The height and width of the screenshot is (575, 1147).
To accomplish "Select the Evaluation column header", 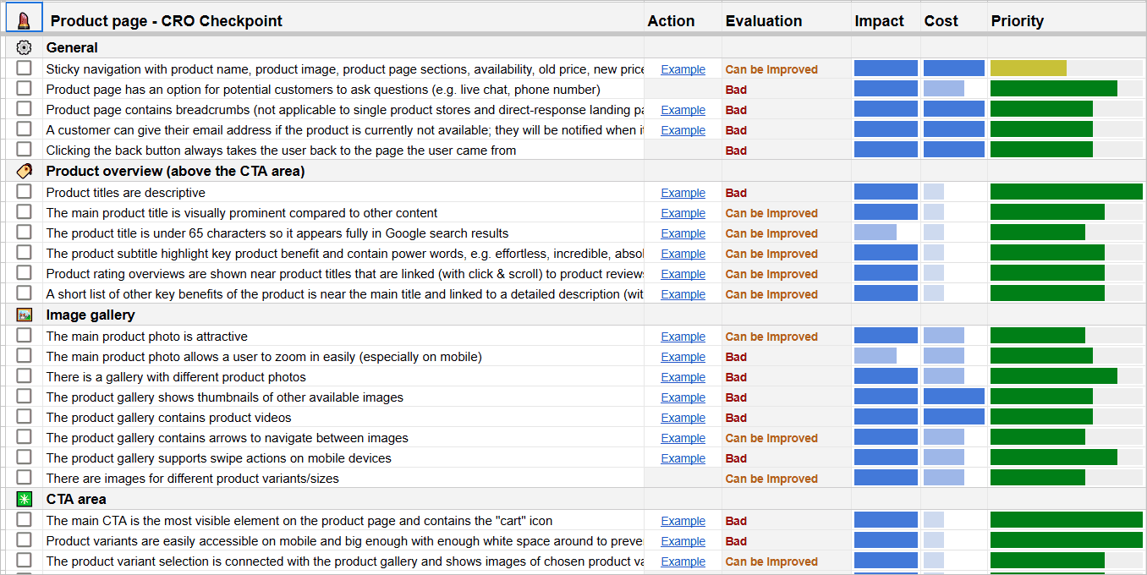I will 763,20.
